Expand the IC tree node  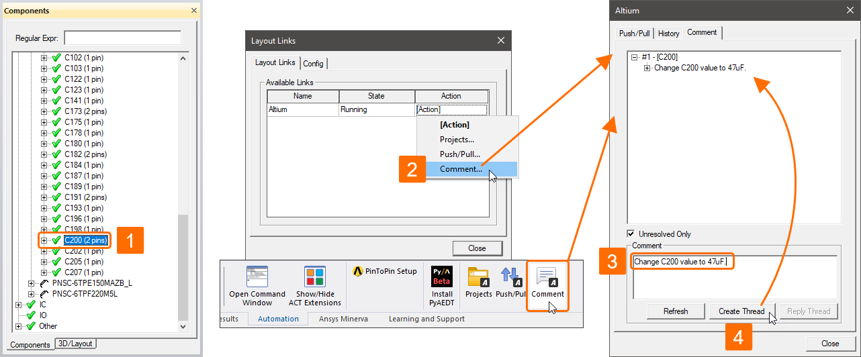click(18, 305)
